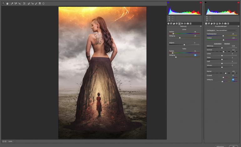241x147 pixels.
Task: Open Tone Curve tab icon in Teiltonung panel
Action: (x=171, y=23)
